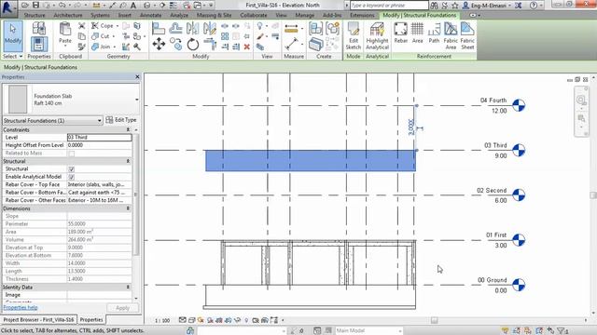Image resolution: width=597 pixels, height=335 pixels.
Task: Collapse the Identity Data section
Action: pos(128,288)
